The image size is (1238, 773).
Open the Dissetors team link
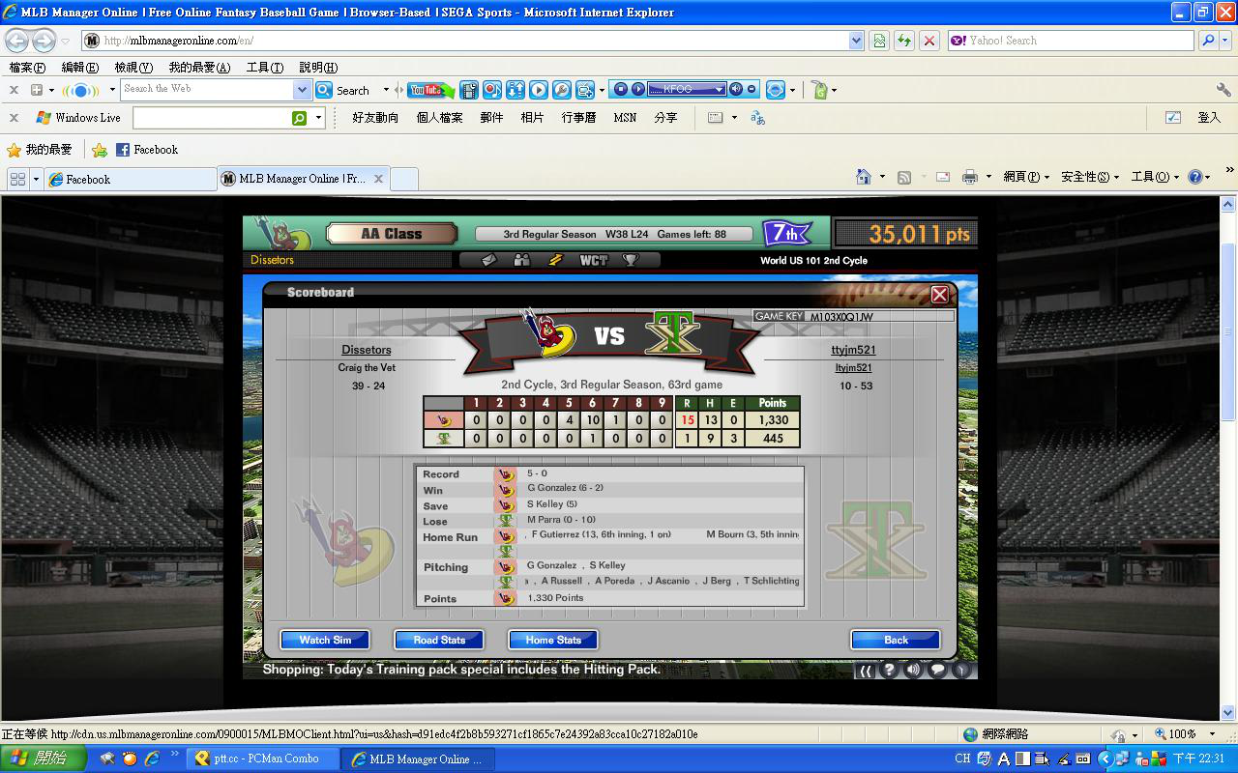click(x=366, y=350)
